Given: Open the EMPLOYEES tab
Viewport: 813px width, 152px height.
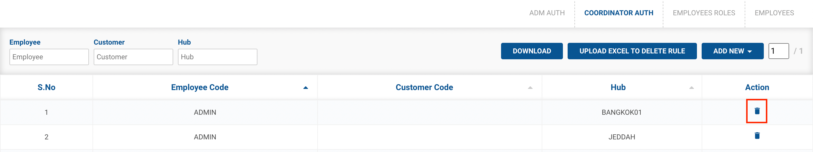Looking at the screenshot, I should (774, 13).
